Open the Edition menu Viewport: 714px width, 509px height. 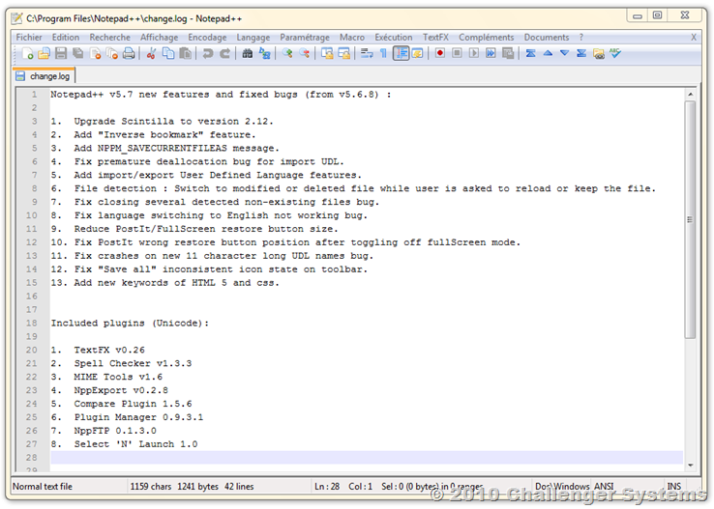click(x=66, y=38)
